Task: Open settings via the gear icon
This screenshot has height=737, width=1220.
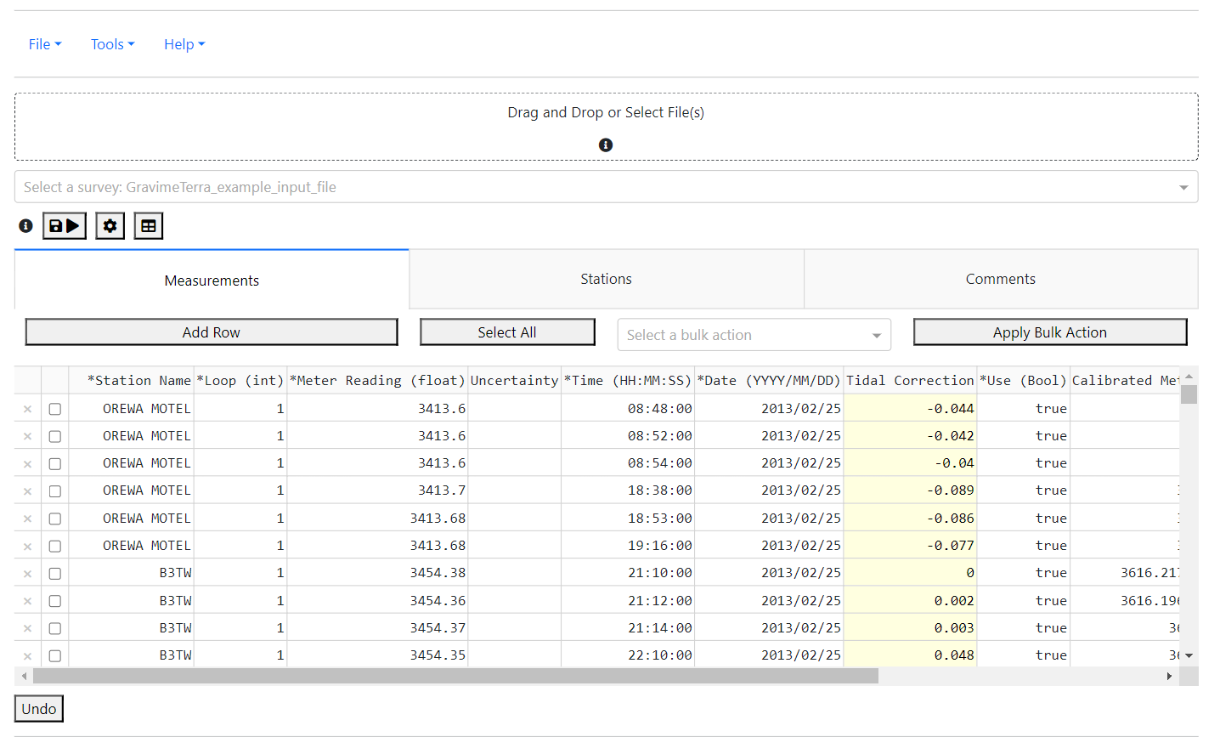Action: (x=110, y=226)
